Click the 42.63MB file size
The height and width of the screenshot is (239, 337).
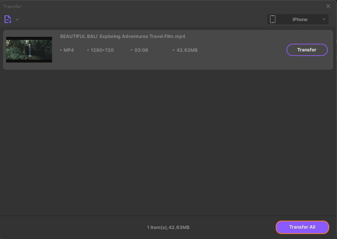pos(187,50)
